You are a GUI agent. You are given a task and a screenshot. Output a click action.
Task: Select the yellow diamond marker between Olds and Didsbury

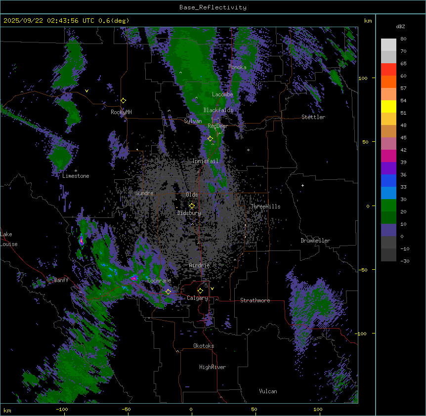[x=192, y=206]
